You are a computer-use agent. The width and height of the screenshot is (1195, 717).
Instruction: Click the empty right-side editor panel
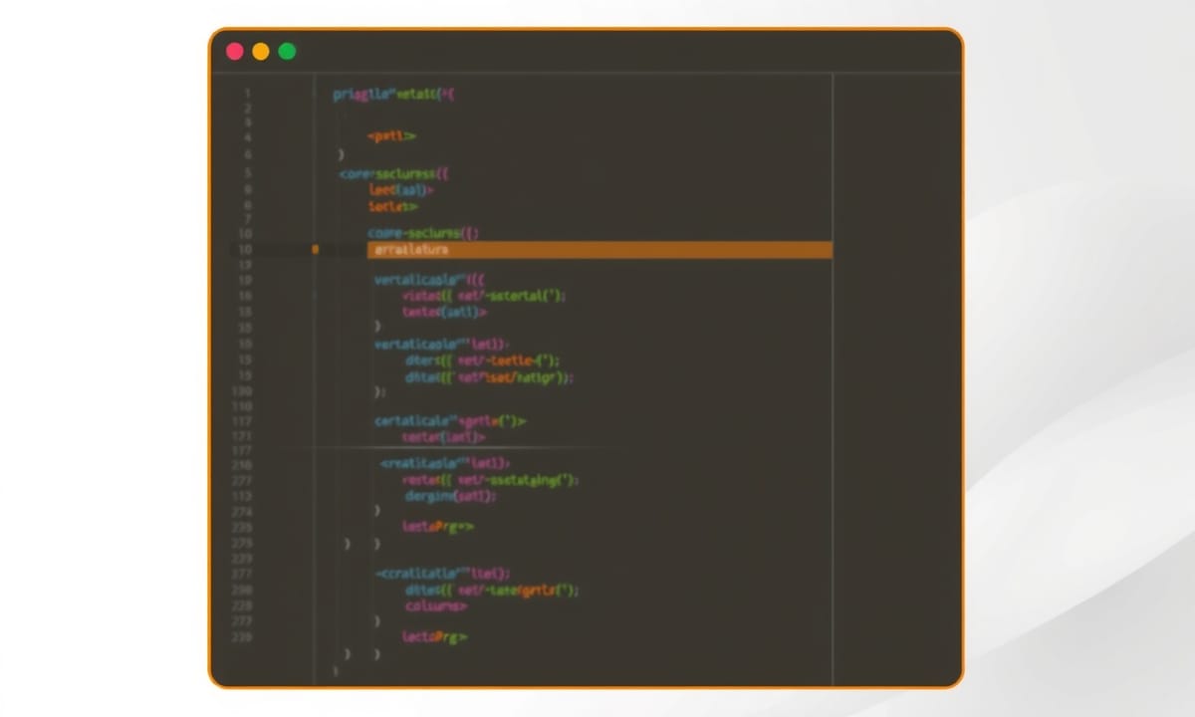(896, 378)
